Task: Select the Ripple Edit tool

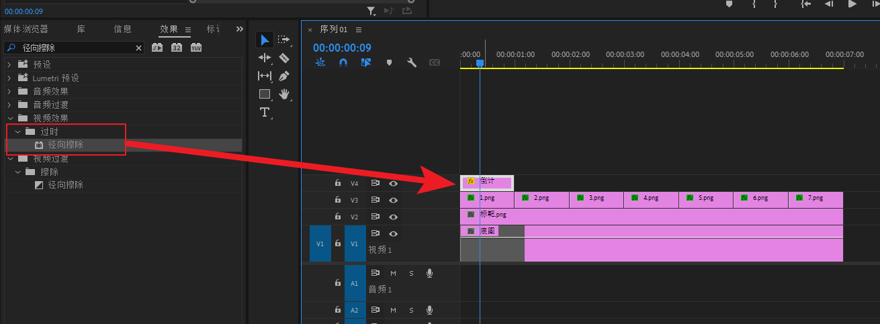Action: click(x=265, y=58)
